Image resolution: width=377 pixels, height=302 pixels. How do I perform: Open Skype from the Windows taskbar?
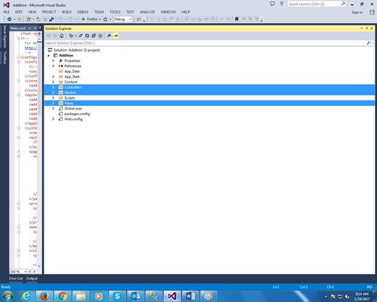(117, 296)
